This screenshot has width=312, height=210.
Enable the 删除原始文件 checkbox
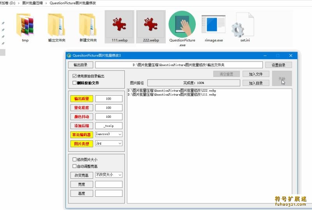click(75, 83)
